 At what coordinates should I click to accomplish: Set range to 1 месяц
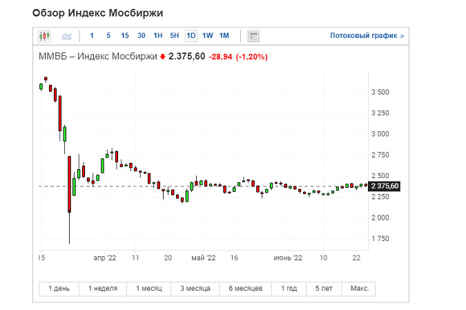point(149,289)
